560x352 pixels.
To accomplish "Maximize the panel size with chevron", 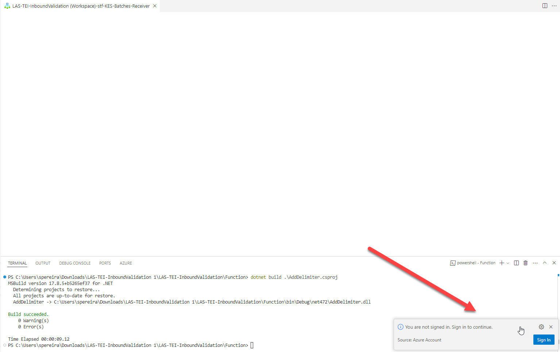I will point(545,263).
